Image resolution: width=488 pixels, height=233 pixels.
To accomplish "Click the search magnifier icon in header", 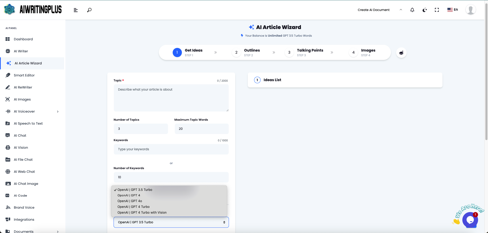I will (89, 10).
